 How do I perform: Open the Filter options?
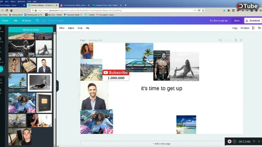coord(62,28)
